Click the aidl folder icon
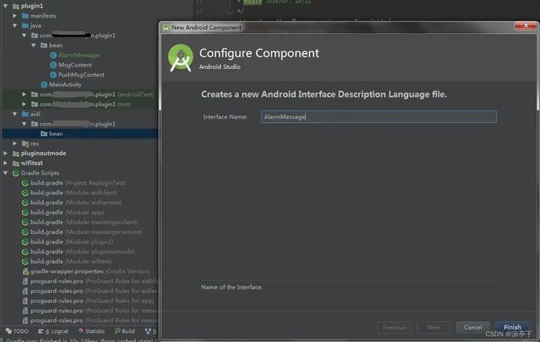Viewport: 540px width, 342px height. (25, 114)
